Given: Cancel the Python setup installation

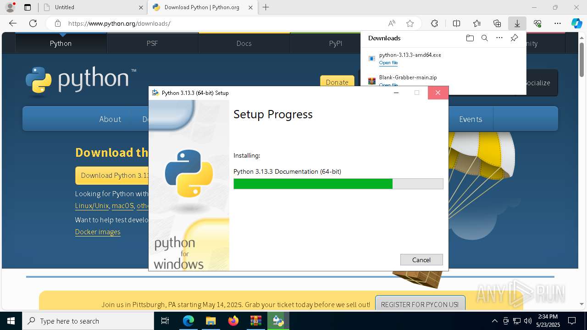Looking at the screenshot, I should coord(421,260).
